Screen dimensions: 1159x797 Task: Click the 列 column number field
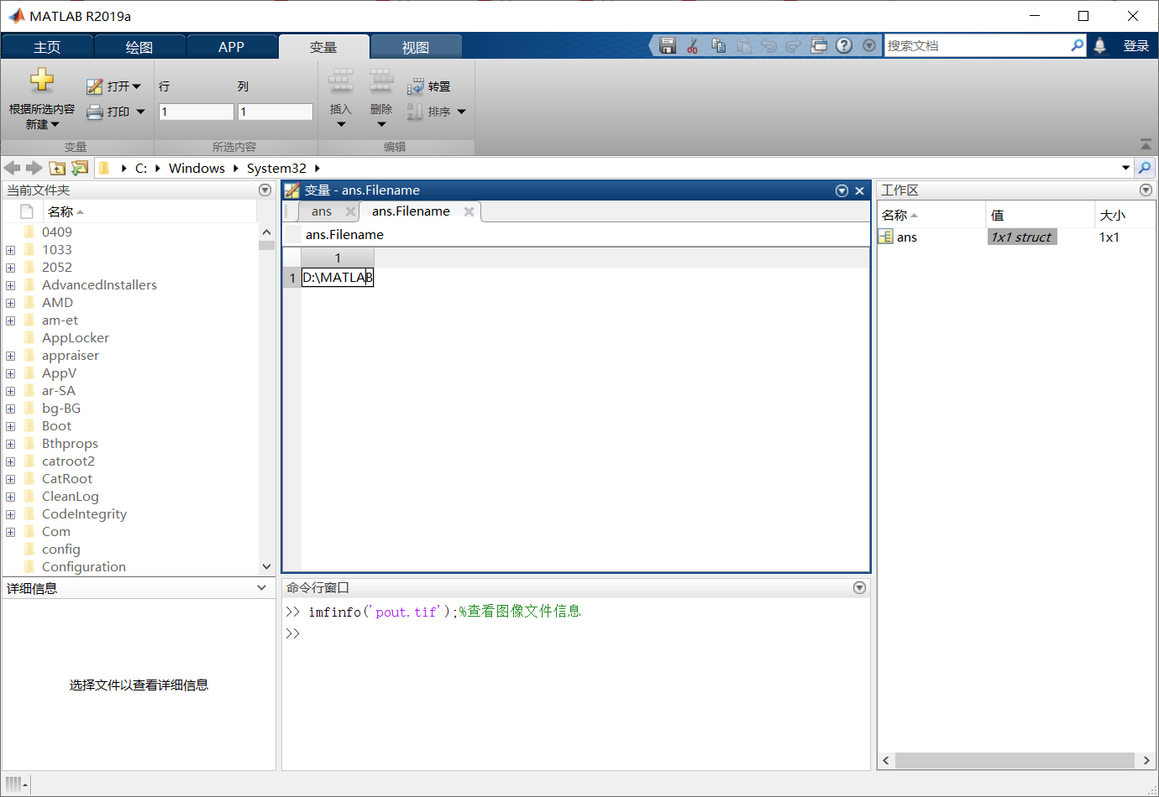click(275, 112)
